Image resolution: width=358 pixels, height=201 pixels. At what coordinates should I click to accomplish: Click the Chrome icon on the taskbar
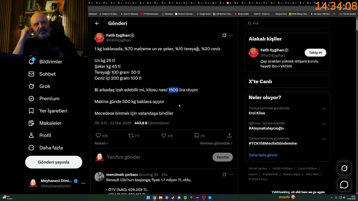coord(154,198)
